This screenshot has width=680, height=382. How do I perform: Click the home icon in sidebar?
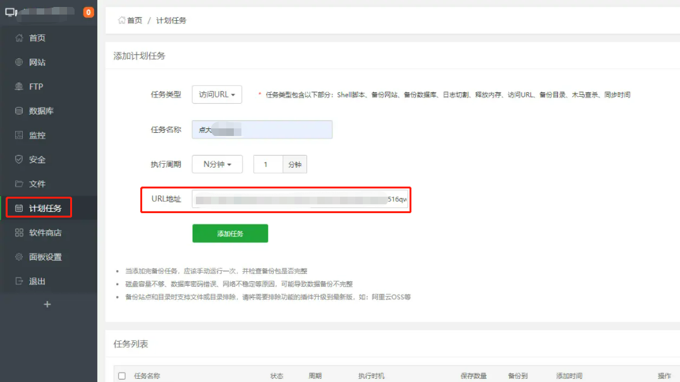point(19,38)
